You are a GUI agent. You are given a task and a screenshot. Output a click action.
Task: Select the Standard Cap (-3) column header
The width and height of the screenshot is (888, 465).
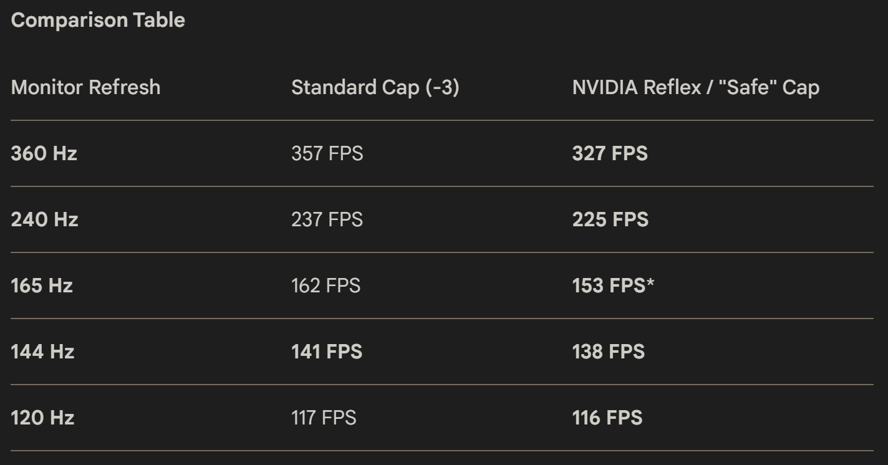point(375,87)
